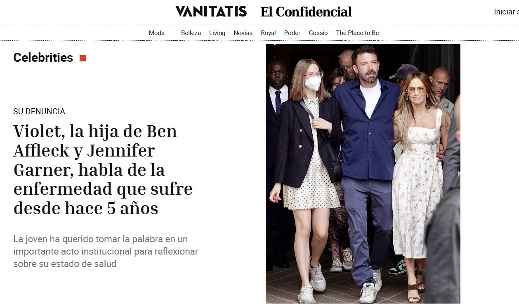Navigate to the Royal section
The width and height of the screenshot is (519, 304).
268,33
